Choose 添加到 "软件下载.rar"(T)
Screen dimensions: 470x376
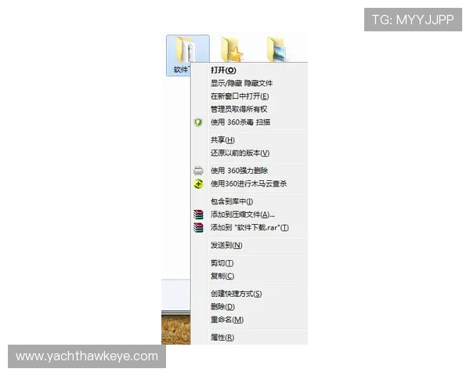point(249,228)
